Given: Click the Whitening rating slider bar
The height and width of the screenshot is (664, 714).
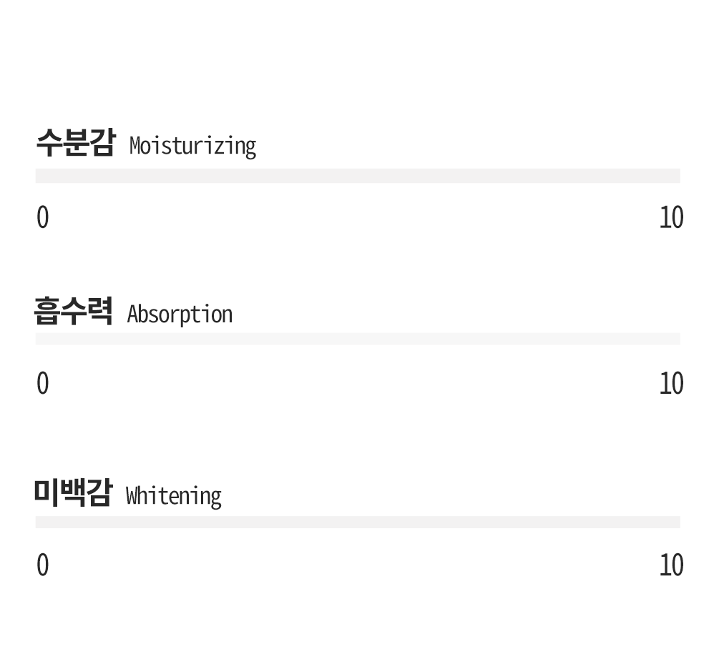Looking at the screenshot, I should pyautogui.click(x=358, y=522).
